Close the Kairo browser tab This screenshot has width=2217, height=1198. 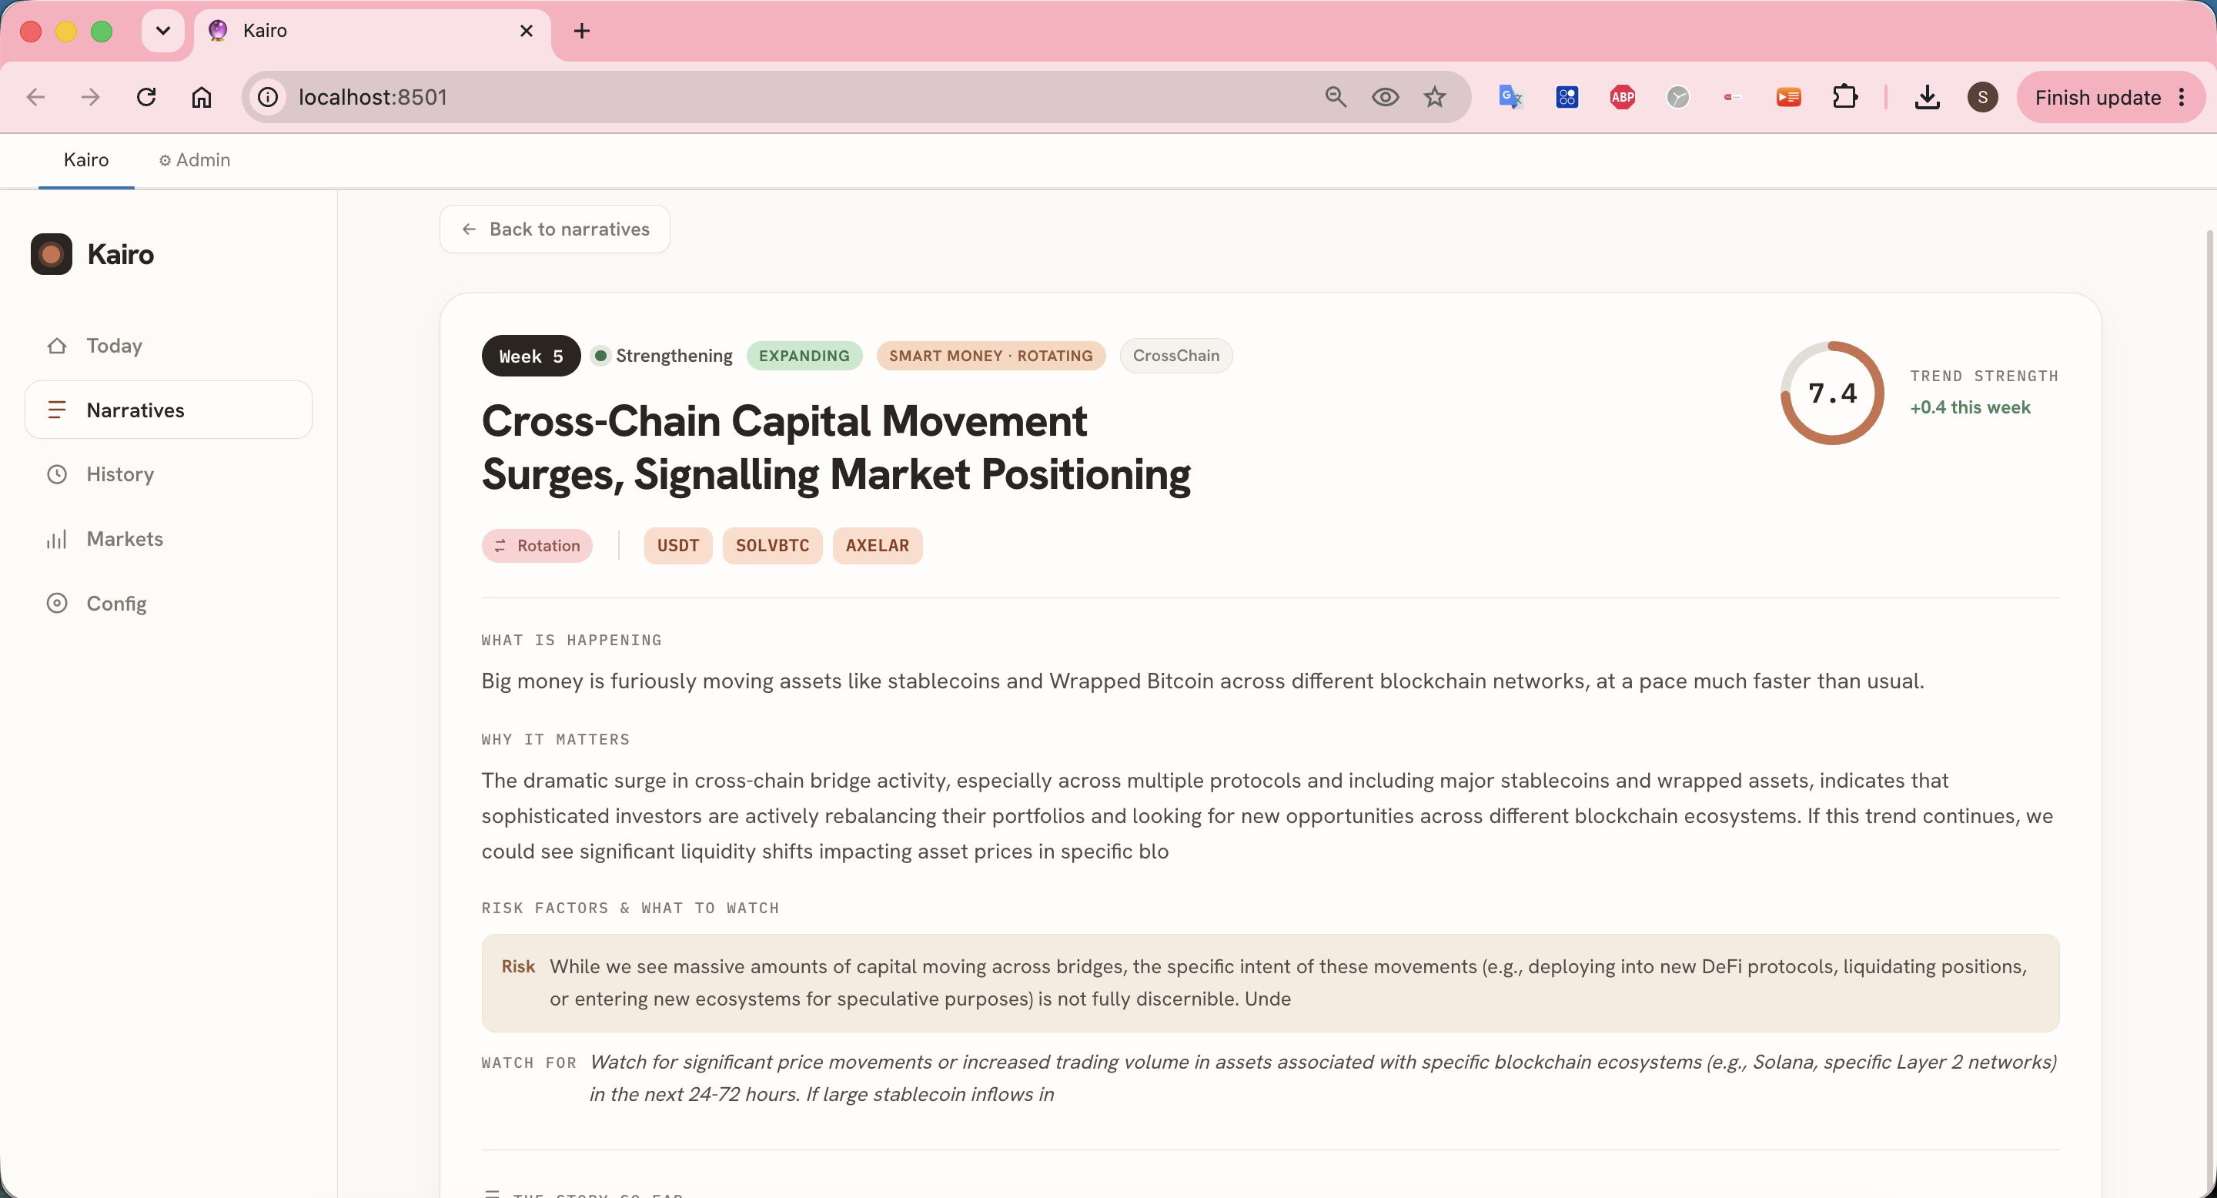point(527,31)
